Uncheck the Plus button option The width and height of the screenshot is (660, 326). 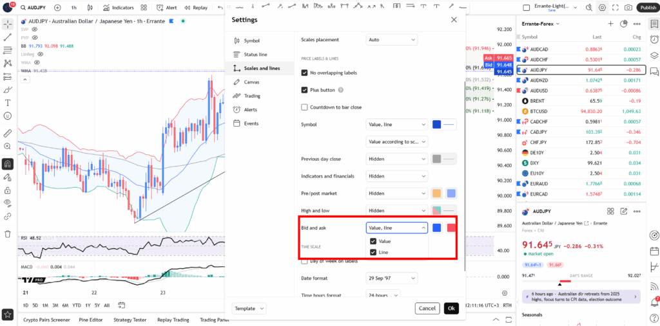[305, 90]
